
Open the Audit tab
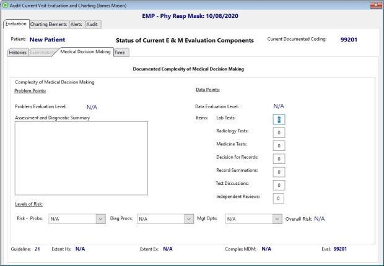point(92,24)
